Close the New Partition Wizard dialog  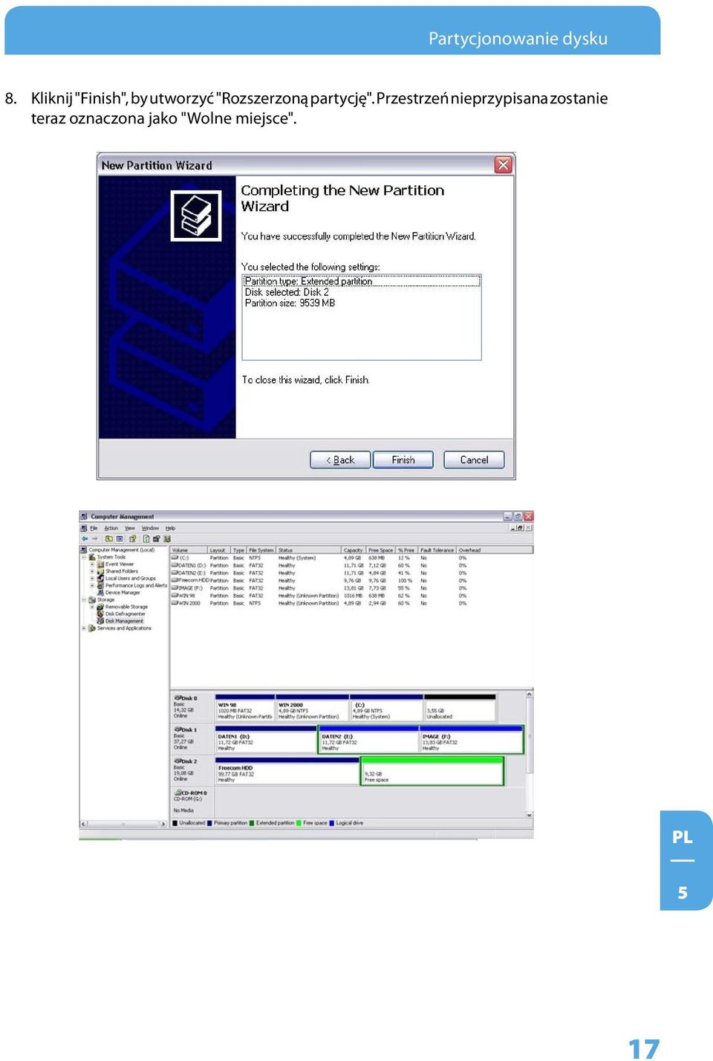(x=503, y=164)
